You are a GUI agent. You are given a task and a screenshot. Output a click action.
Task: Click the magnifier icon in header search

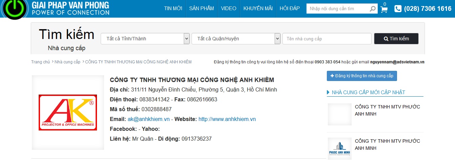tap(373, 8)
